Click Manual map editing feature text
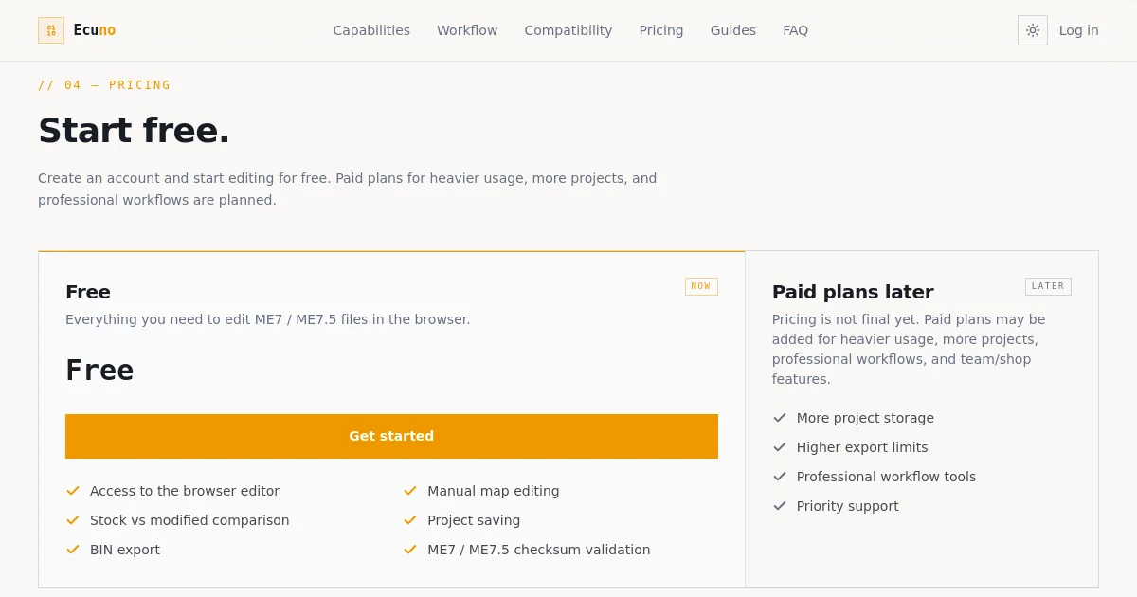1137x597 pixels. [x=494, y=491]
